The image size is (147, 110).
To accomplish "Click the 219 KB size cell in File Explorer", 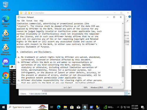I will pos(126,32).
